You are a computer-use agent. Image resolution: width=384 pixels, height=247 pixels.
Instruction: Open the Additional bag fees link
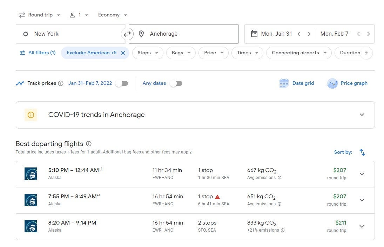(122, 152)
